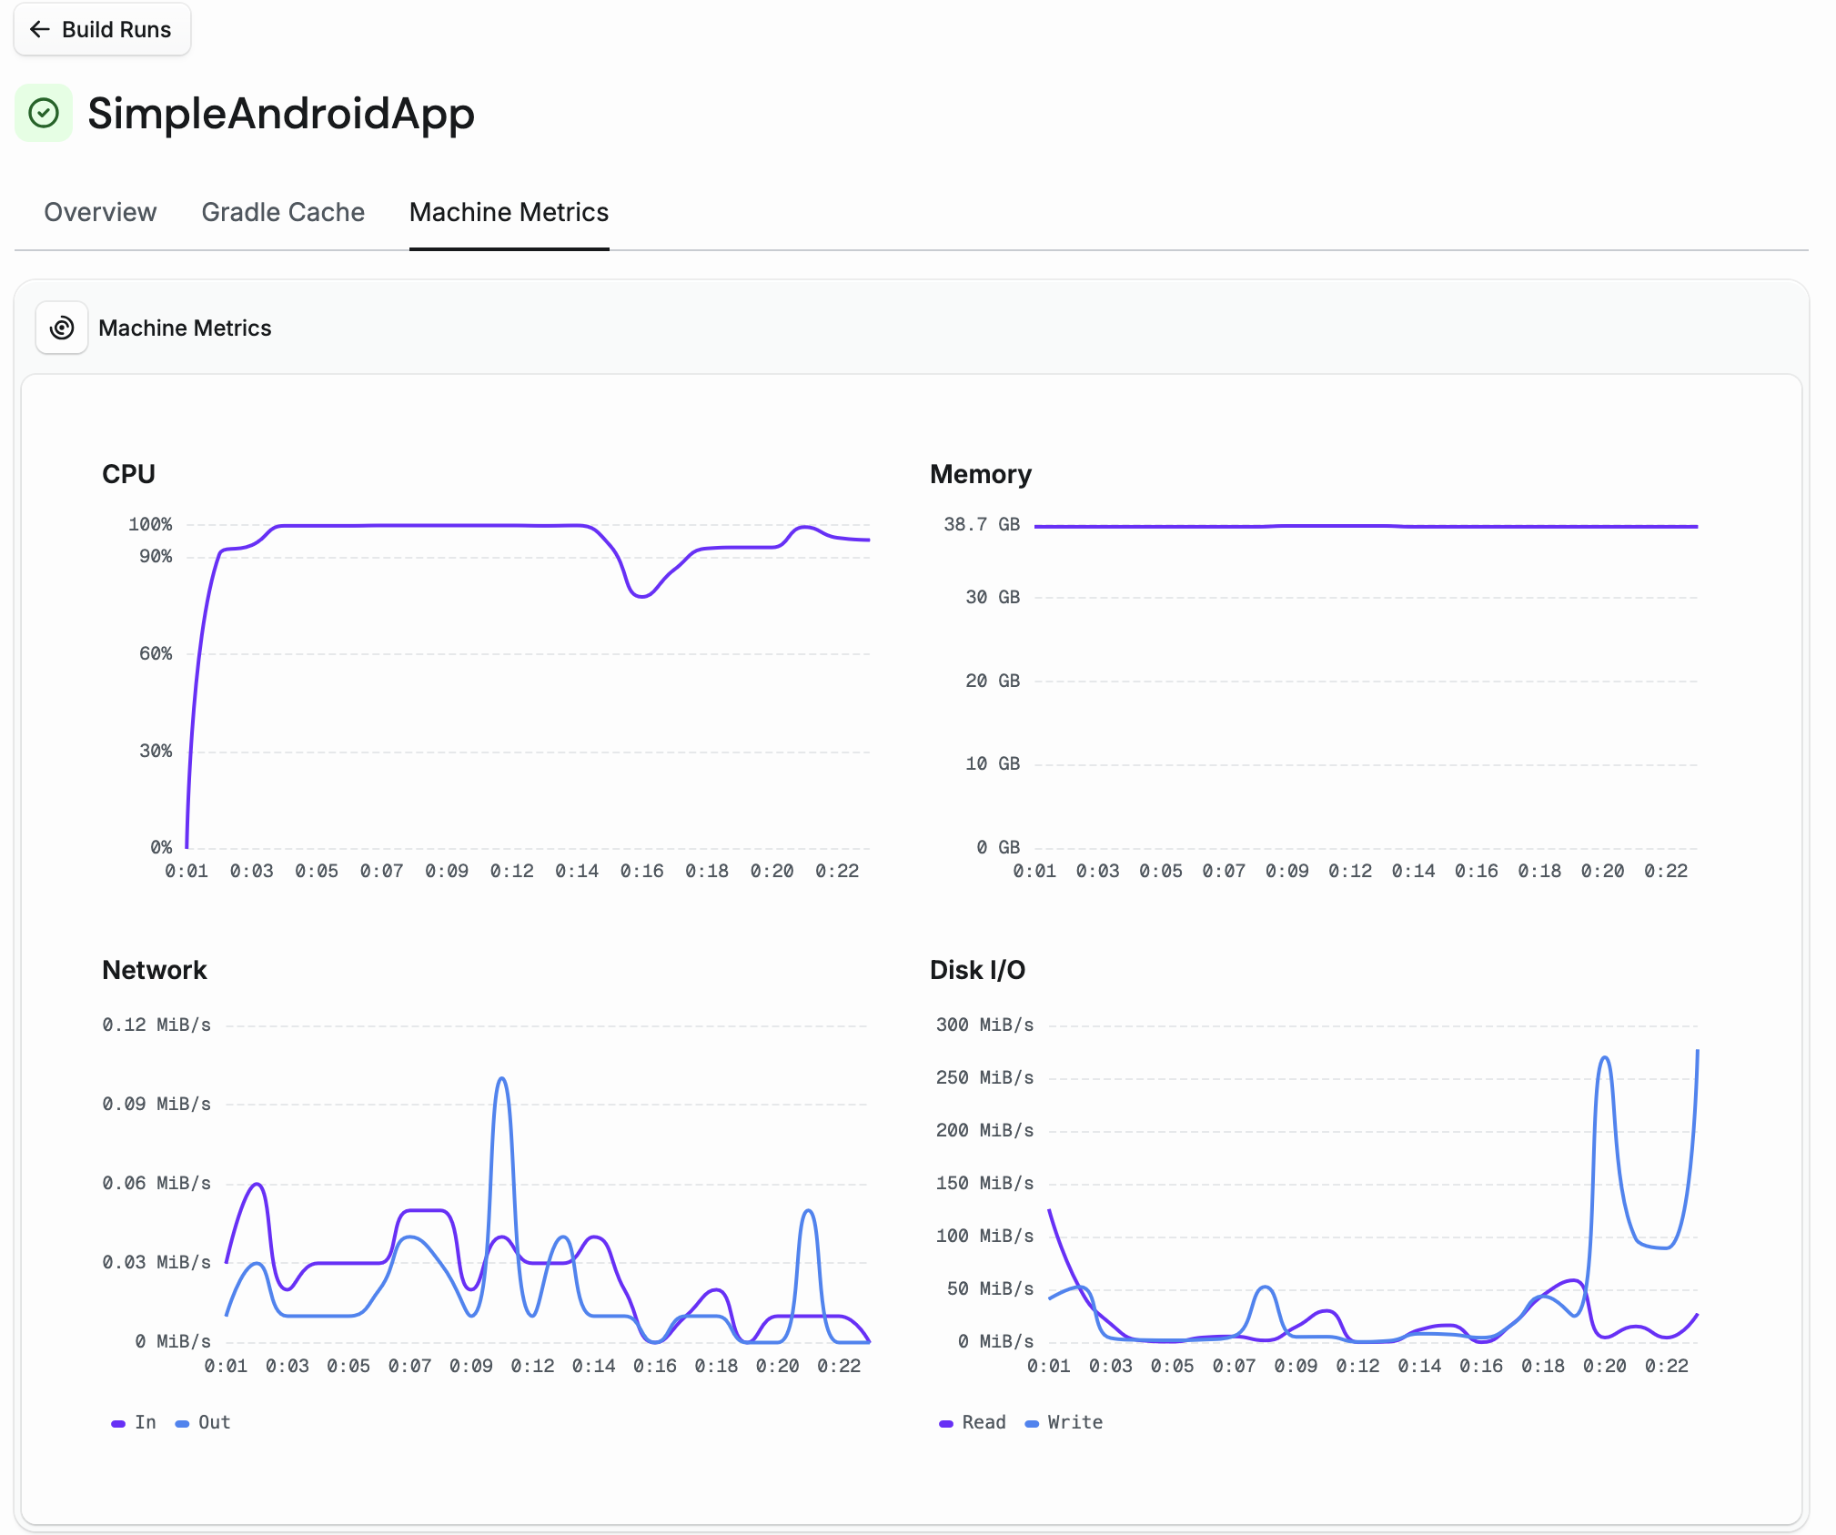The width and height of the screenshot is (1836, 1535).
Task: Toggle the In series on Network chart
Action: 133,1422
